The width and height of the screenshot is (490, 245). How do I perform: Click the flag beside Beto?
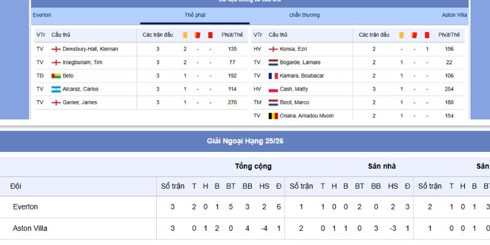point(56,76)
